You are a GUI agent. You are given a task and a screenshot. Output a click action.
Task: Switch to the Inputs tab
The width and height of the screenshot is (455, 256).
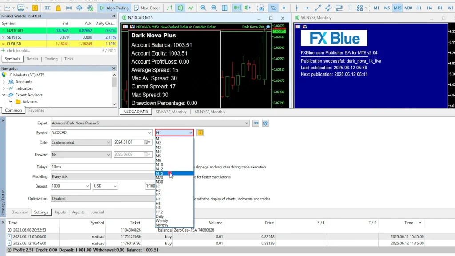pos(60,212)
